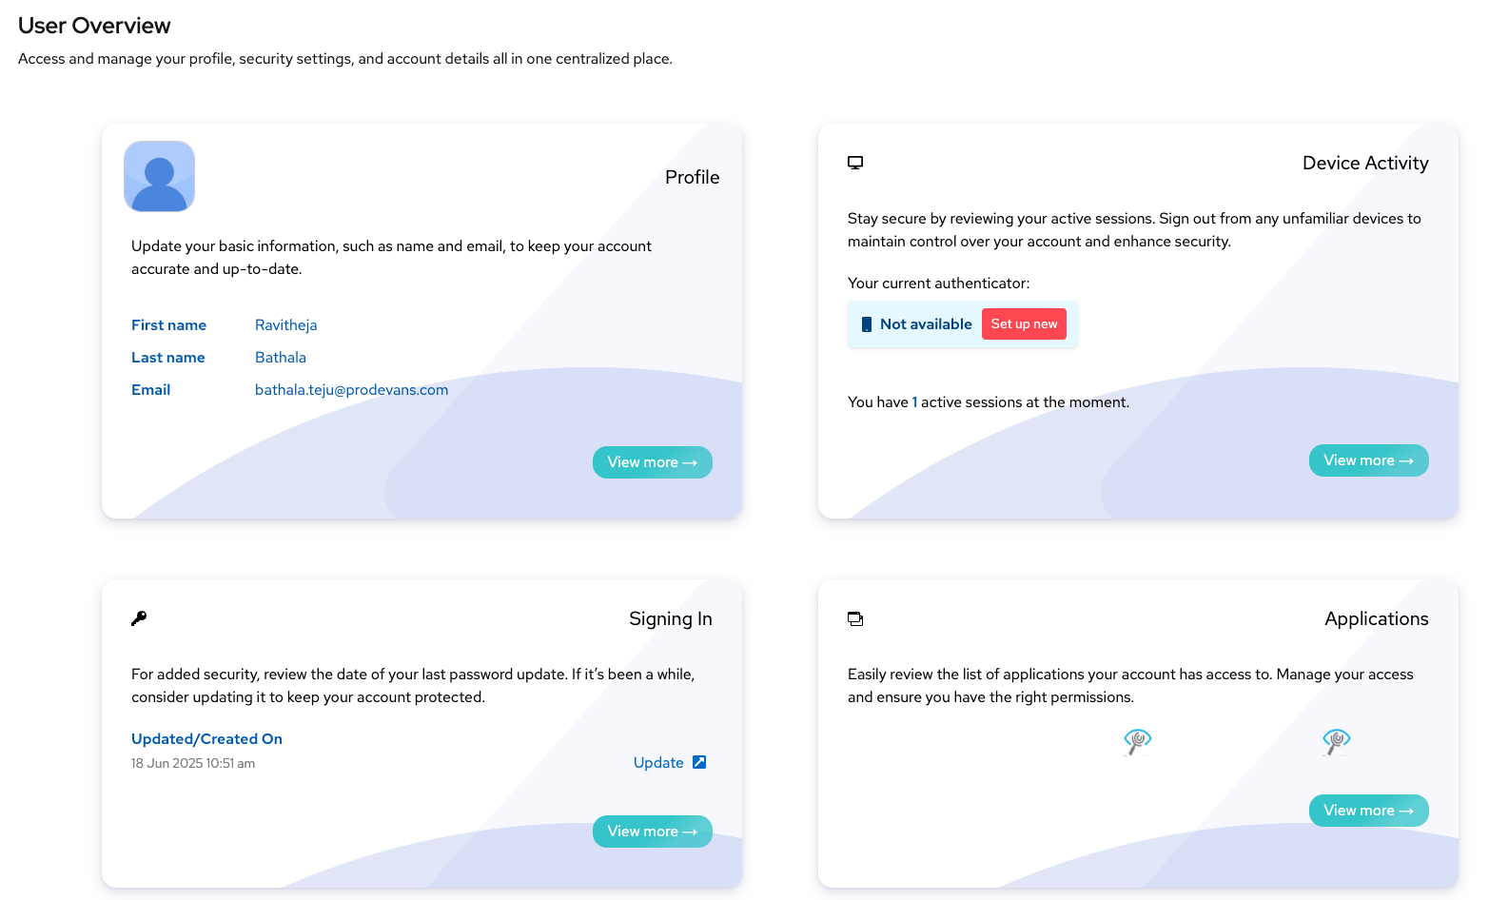This screenshot has width=1489, height=900.
Task: Click the window icon in Applications card
Action: point(855,618)
